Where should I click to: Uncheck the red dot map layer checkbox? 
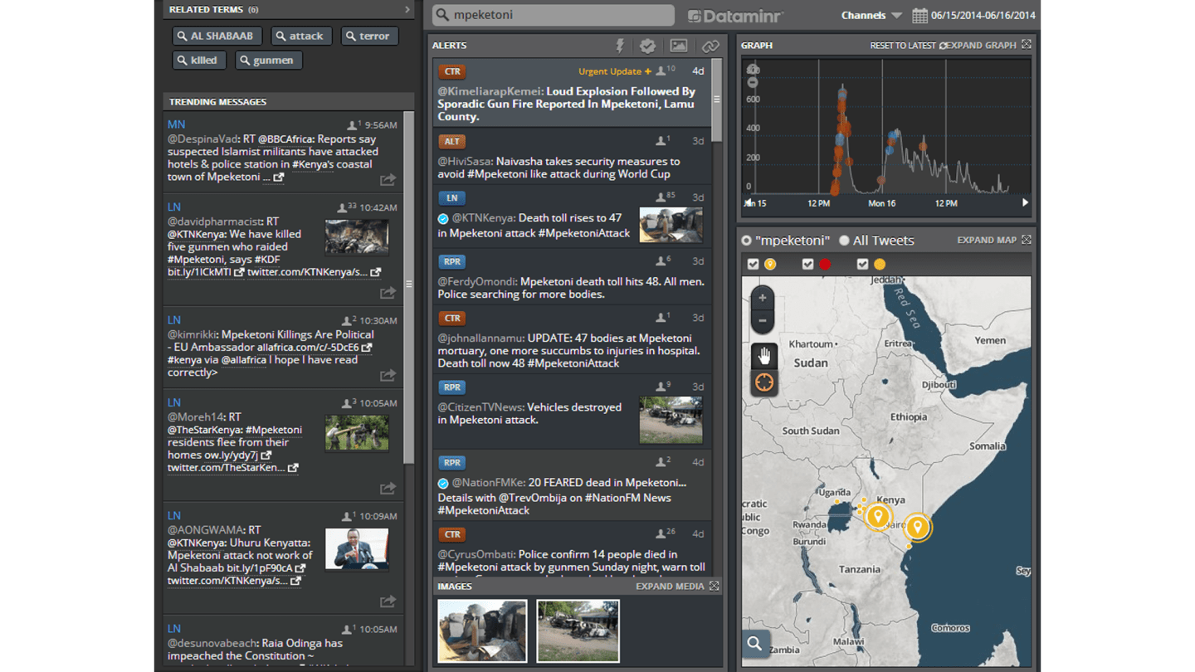coord(807,265)
